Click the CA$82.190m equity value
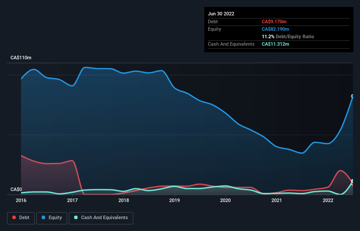This screenshot has width=360, height=231. pos(275,29)
